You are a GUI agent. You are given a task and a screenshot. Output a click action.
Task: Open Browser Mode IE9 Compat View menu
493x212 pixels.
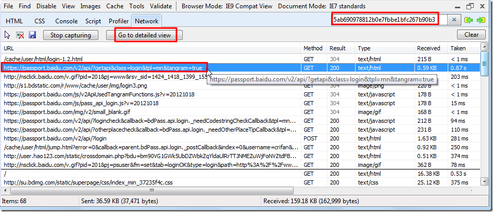[227, 6]
